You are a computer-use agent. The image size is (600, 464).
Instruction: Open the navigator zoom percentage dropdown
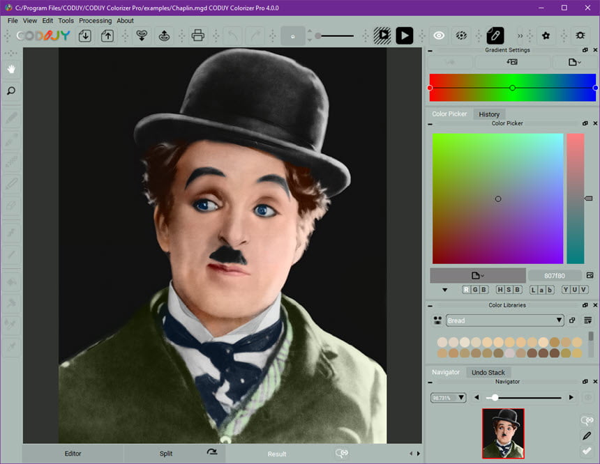[449, 398]
